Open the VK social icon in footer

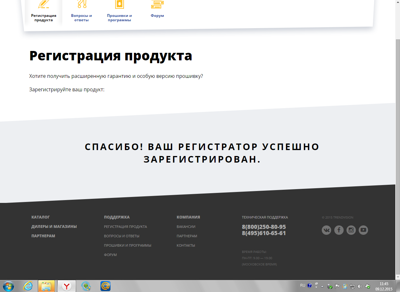click(x=326, y=230)
